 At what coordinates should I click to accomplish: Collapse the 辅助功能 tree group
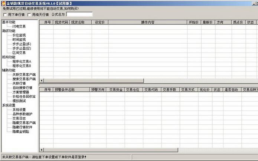click(9, 70)
